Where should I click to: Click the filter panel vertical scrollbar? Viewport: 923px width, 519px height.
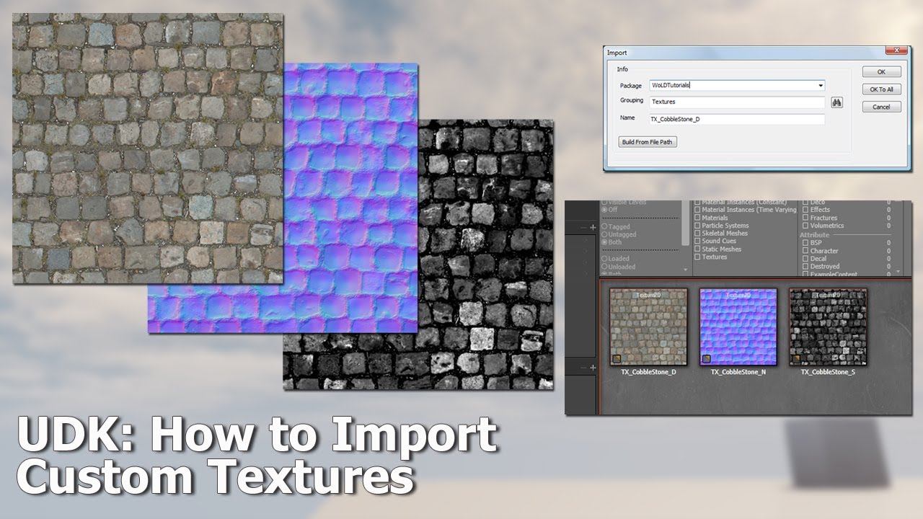click(x=686, y=224)
